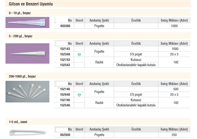Click the 5 - 200 µL, beyaz section header

pyautogui.click(x=21, y=36)
